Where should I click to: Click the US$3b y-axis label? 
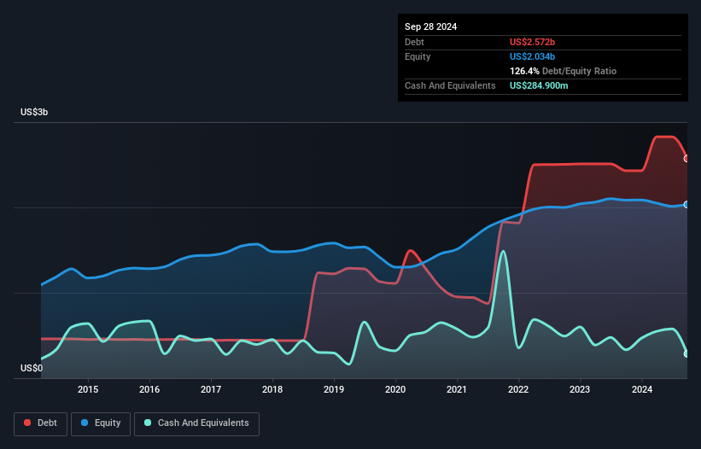tap(34, 112)
